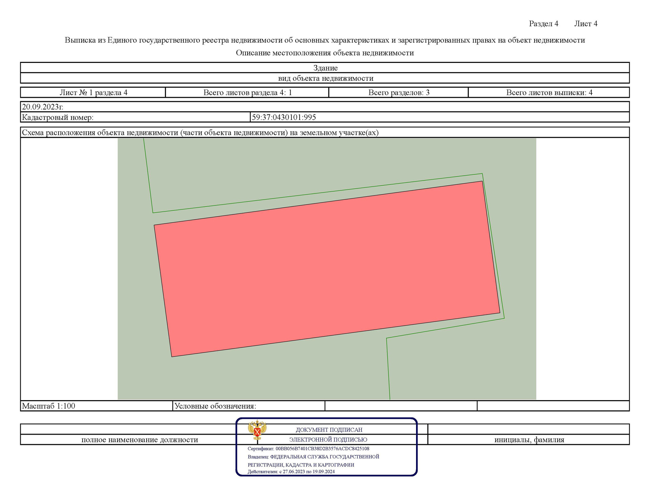
Task: Click the Russian coat of arms emblem
Action: click(257, 430)
